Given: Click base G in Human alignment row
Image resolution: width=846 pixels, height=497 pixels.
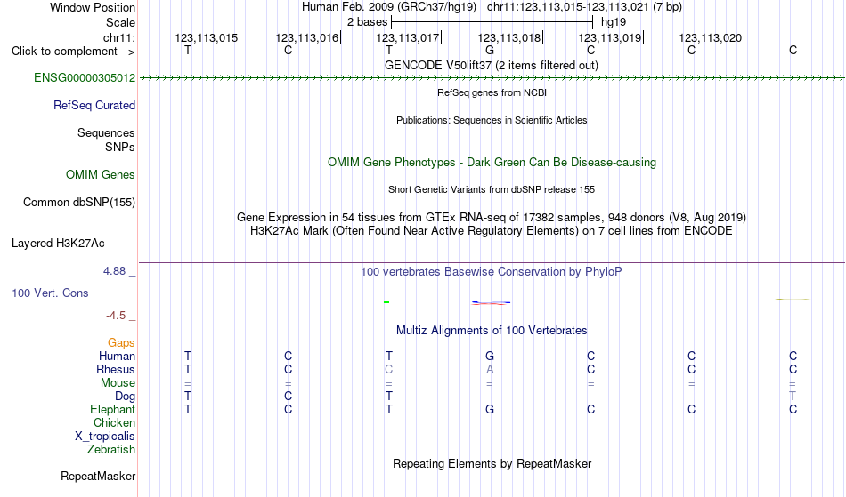Looking at the screenshot, I should pyautogui.click(x=490, y=356).
